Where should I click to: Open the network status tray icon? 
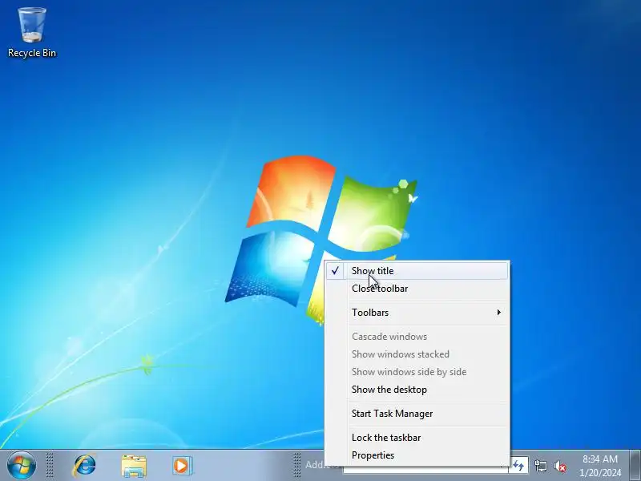(541, 466)
